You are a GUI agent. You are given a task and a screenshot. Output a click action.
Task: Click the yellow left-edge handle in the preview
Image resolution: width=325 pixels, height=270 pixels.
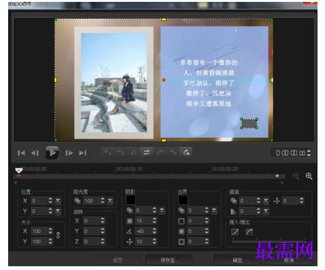(x=56, y=80)
